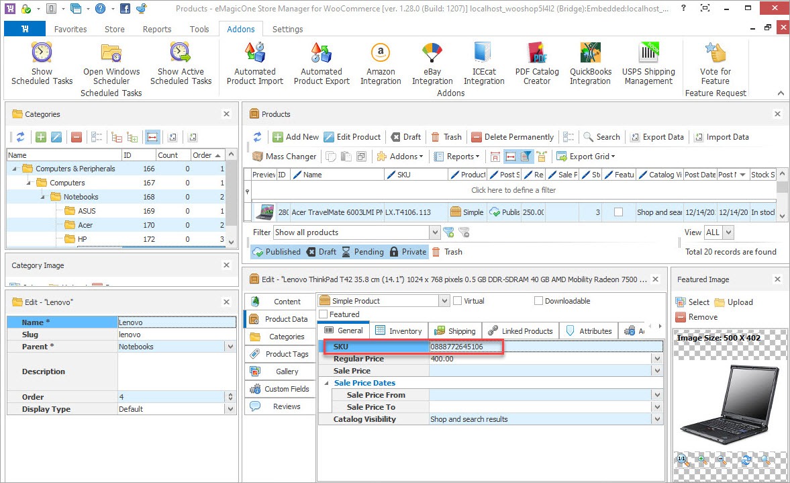The image size is (790, 483).
Task: Toggle Private status filter
Action: tap(408, 252)
